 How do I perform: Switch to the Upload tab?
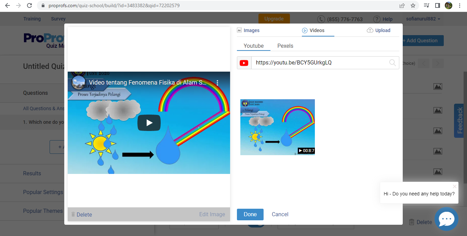(378, 30)
